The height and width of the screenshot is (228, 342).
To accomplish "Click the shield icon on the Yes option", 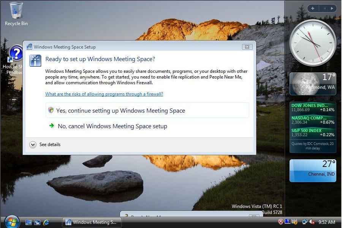I will click(x=51, y=110).
